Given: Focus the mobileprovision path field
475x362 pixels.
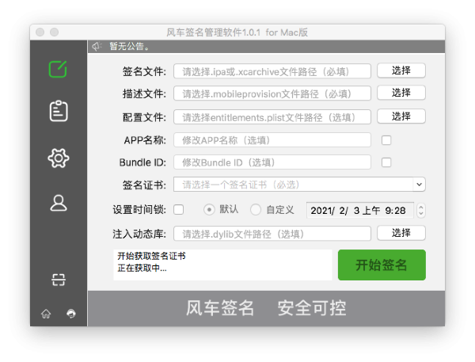Looking at the screenshot, I should 272,93.
